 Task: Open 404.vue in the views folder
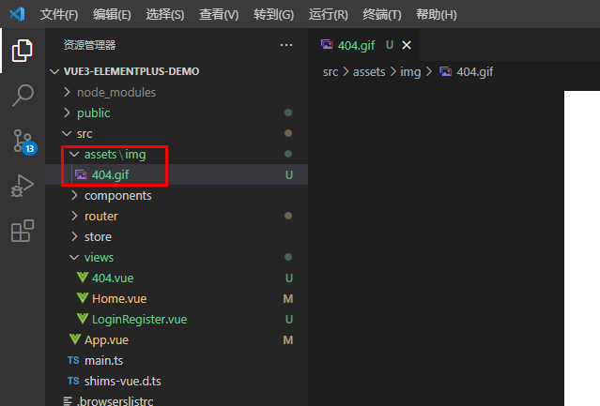click(x=177, y=278)
